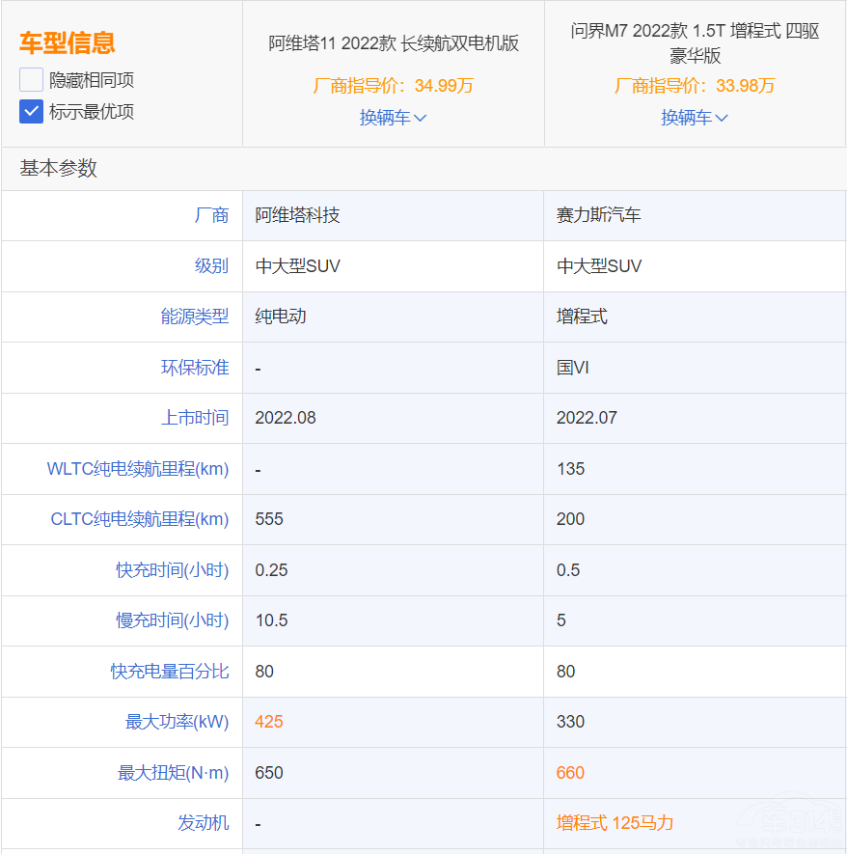Toggle the 标示最优项 option on

tap(30, 110)
